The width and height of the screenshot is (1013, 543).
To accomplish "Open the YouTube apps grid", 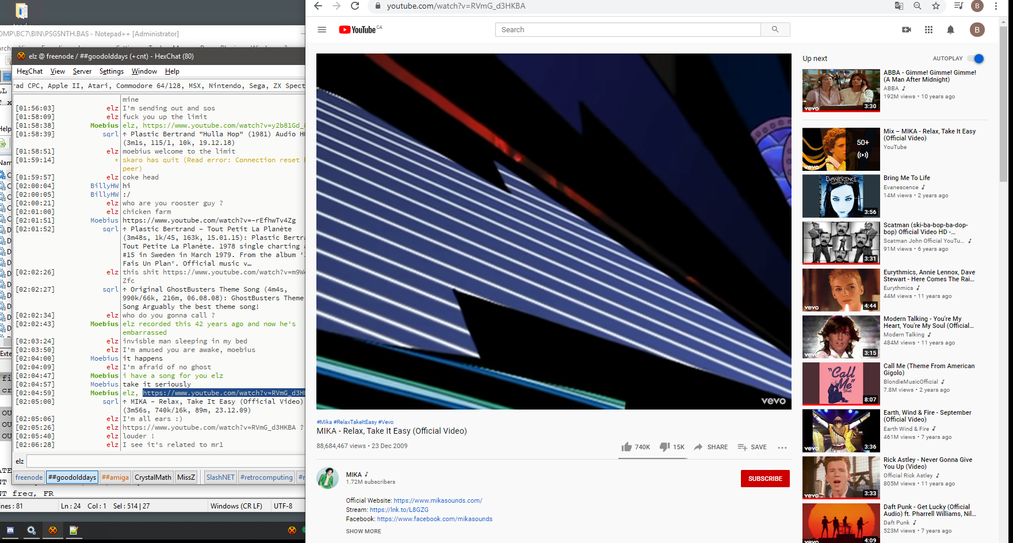I will tap(928, 29).
